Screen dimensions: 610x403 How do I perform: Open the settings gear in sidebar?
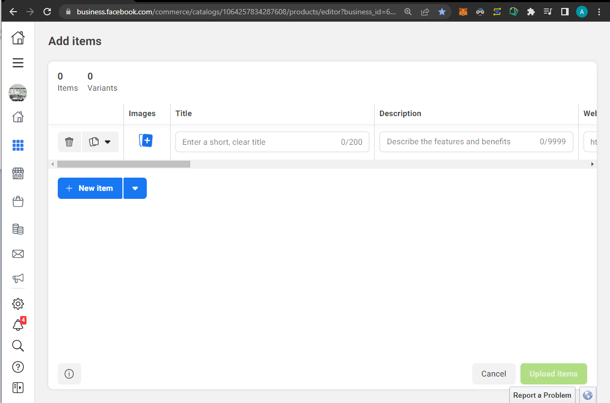(x=18, y=304)
